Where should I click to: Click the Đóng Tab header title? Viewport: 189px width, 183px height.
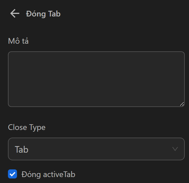[43, 14]
